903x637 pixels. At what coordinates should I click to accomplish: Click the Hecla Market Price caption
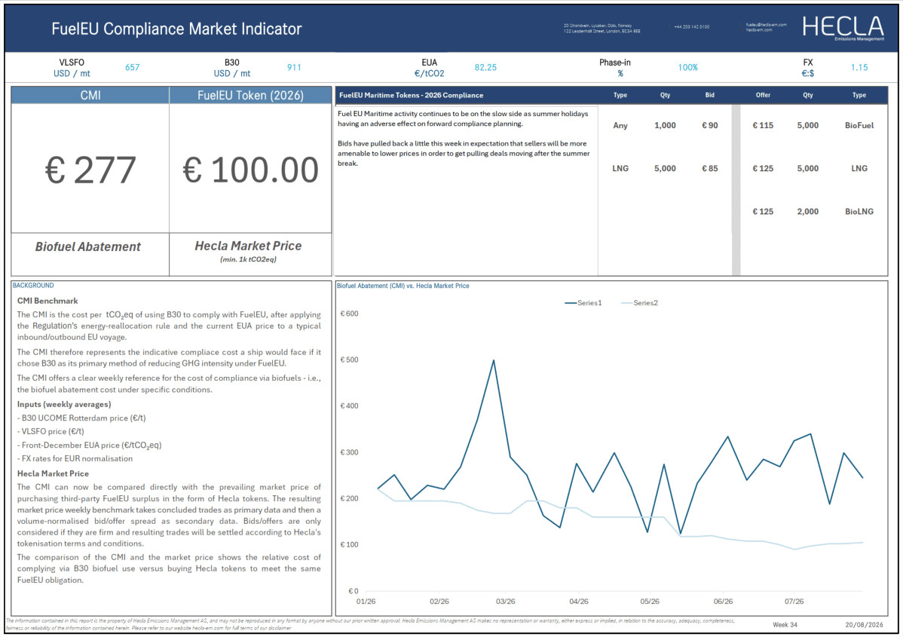click(248, 246)
